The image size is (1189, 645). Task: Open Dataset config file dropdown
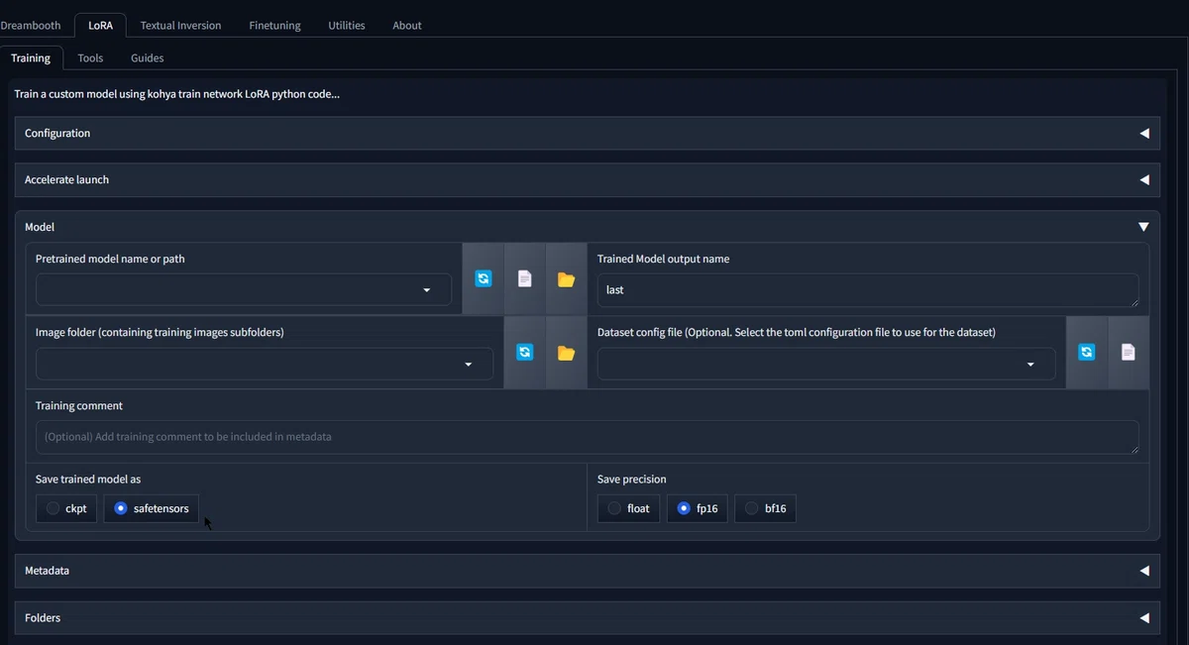pyautogui.click(x=826, y=364)
